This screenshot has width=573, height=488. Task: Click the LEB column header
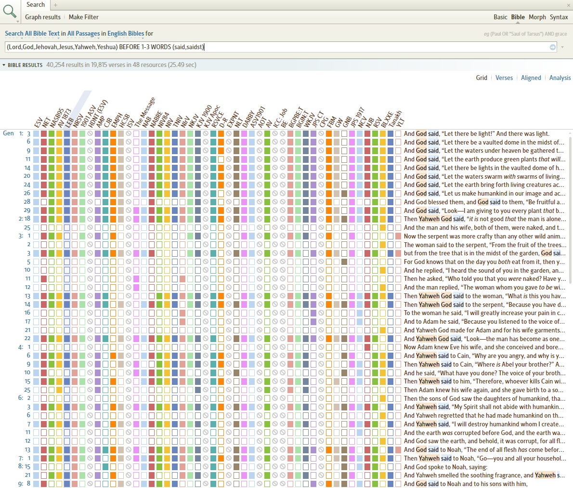pyautogui.click(x=70, y=122)
